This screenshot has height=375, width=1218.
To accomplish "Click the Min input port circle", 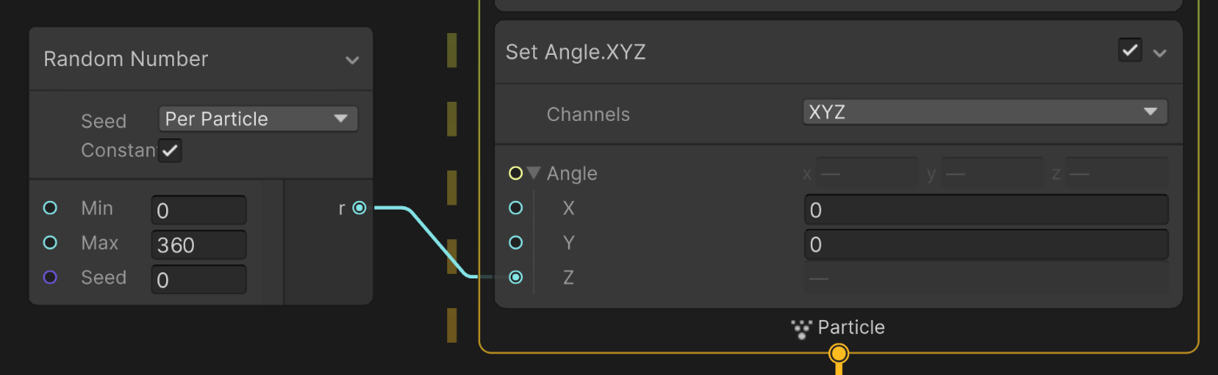I will click(50, 208).
